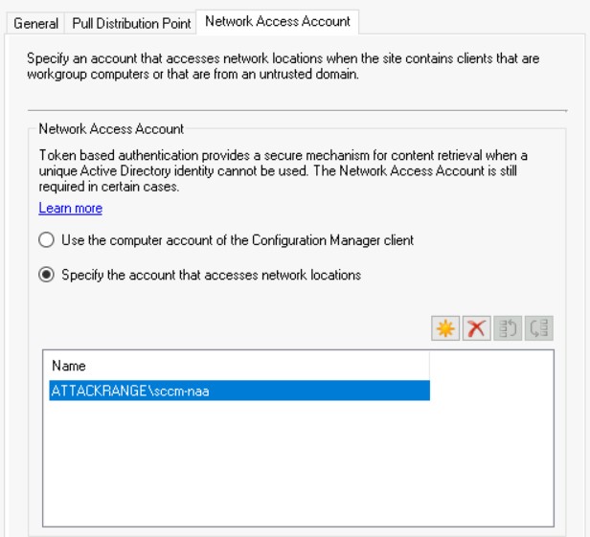Click the yellow starburst New Account icon
590x537 pixels.
(x=445, y=328)
